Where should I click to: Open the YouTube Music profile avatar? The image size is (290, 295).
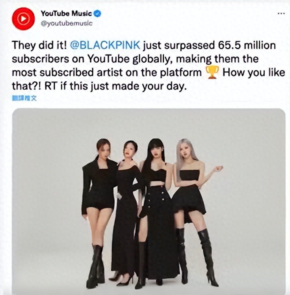[x=23, y=19]
